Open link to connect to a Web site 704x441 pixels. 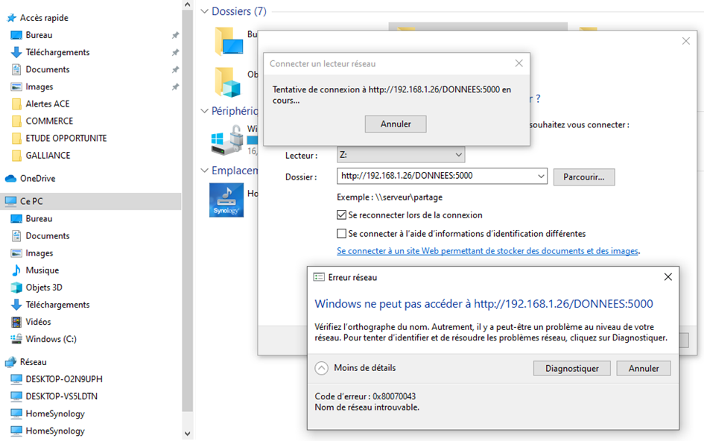tap(488, 251)
